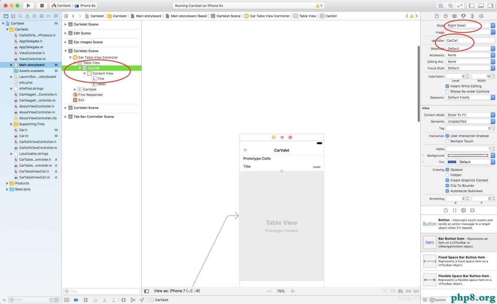497x304 pixels.
Task: Simulate location arrow in debug bar
Action: (x=142, y=300)
